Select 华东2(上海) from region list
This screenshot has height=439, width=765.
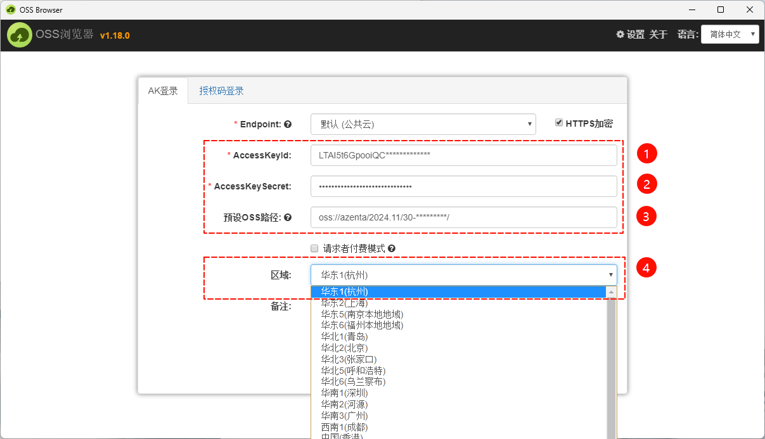pos(344,303)
